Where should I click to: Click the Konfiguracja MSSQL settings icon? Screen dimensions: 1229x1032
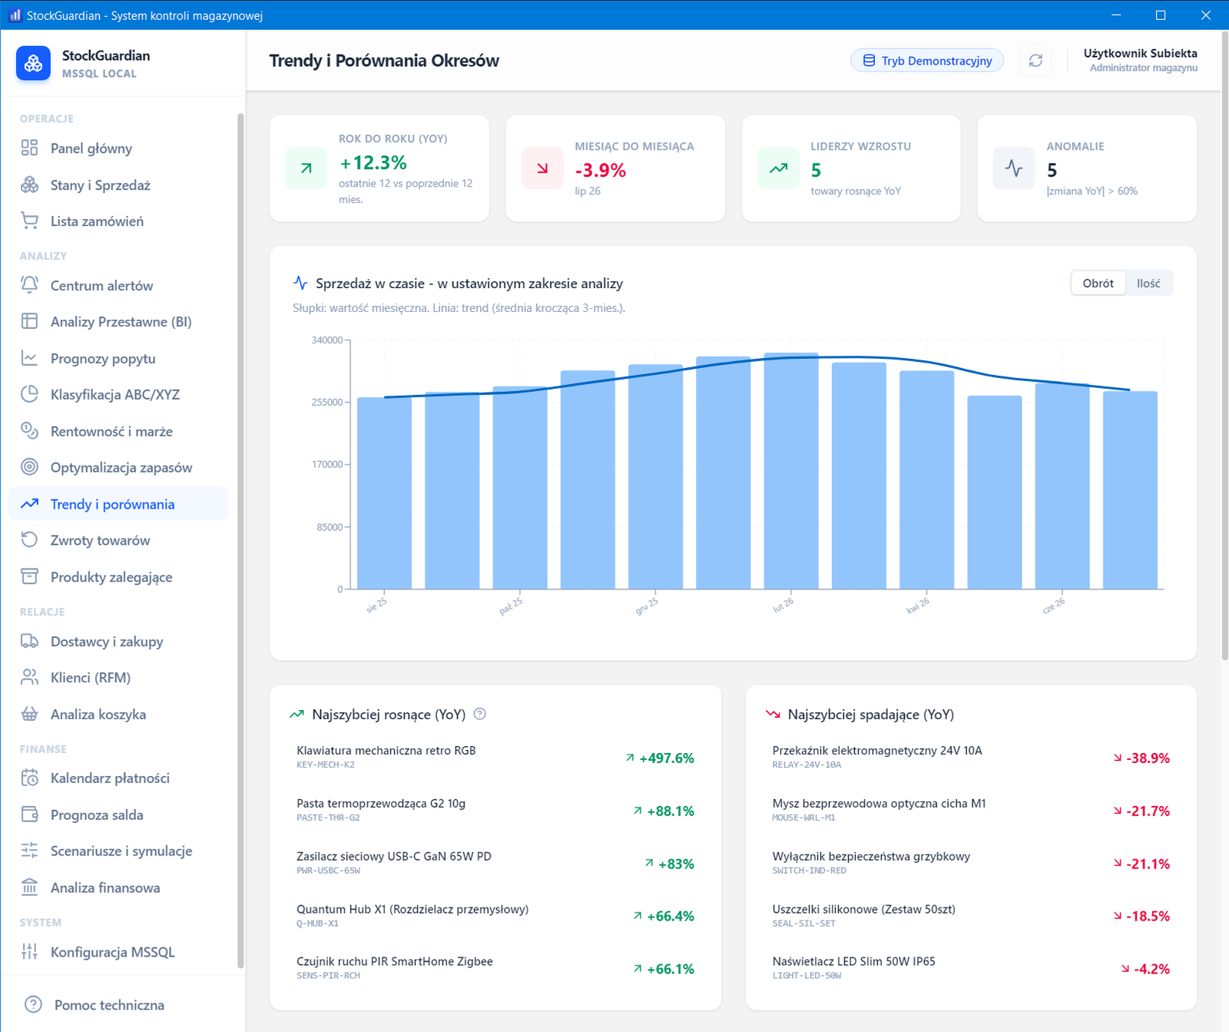point(29,951)
